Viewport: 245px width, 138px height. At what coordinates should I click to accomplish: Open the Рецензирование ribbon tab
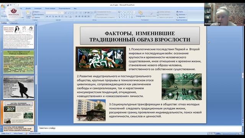(x=65, y=8)
